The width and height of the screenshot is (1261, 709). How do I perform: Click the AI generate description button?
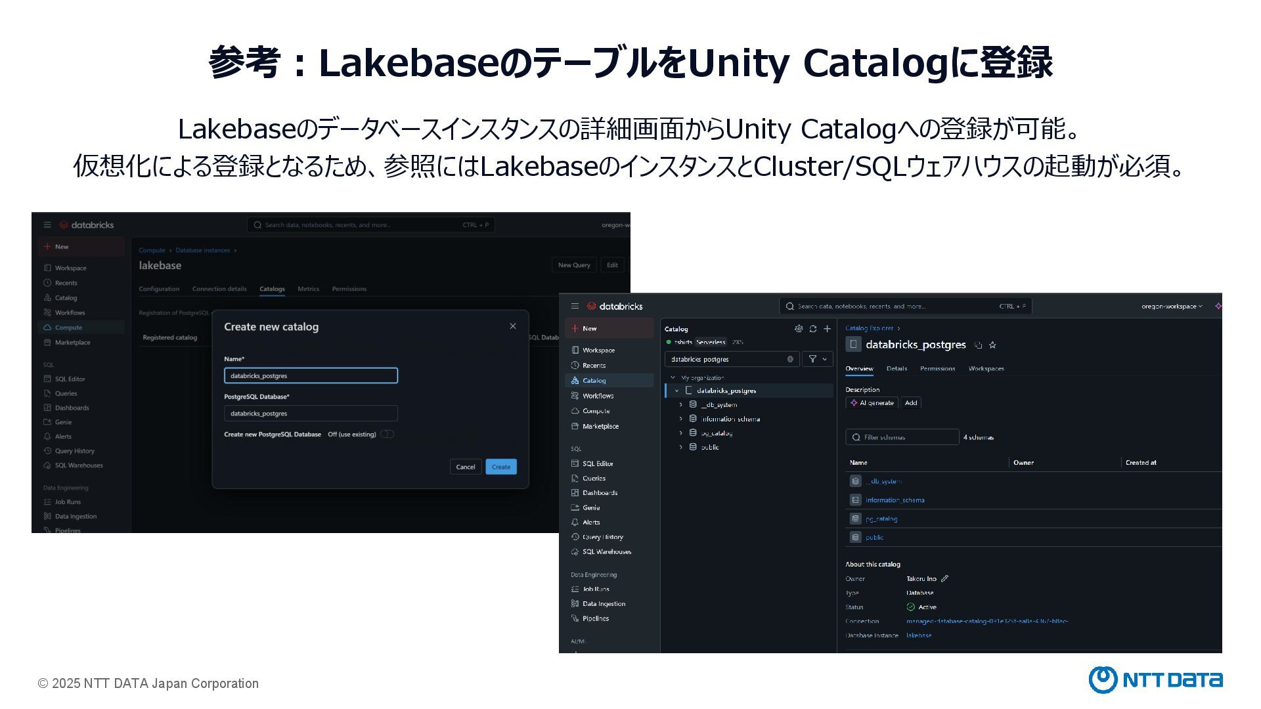click(872, 403)
